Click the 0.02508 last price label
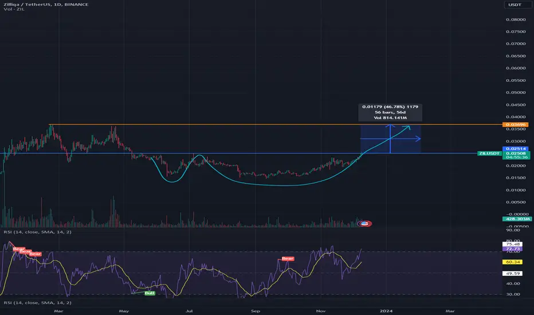The image size is (534, 315). (515, 153)
